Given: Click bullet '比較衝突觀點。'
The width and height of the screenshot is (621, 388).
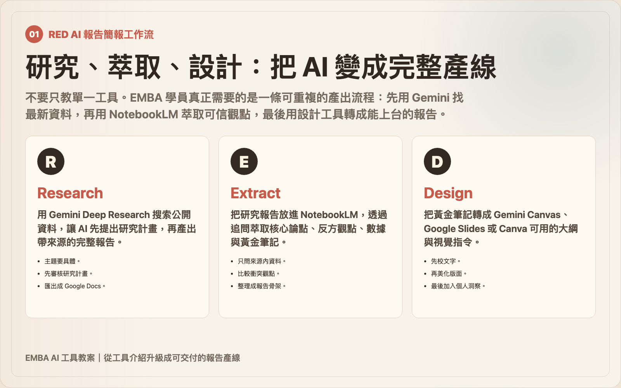Looking at the screenshot, I should [258, 274].
